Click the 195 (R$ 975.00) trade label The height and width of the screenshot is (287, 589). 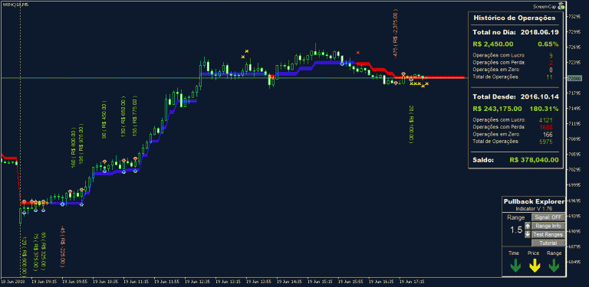(81, 144)
